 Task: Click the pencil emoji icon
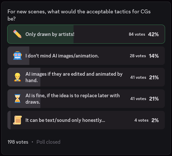(x=17, y=34)
